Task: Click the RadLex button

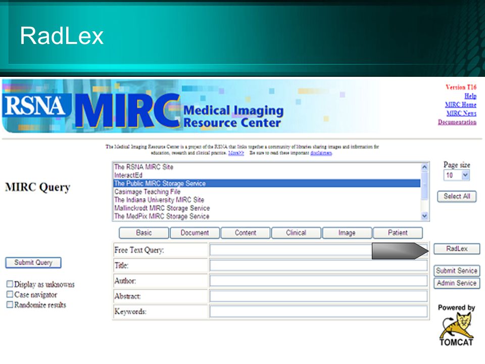Action: tap(457, 249)
